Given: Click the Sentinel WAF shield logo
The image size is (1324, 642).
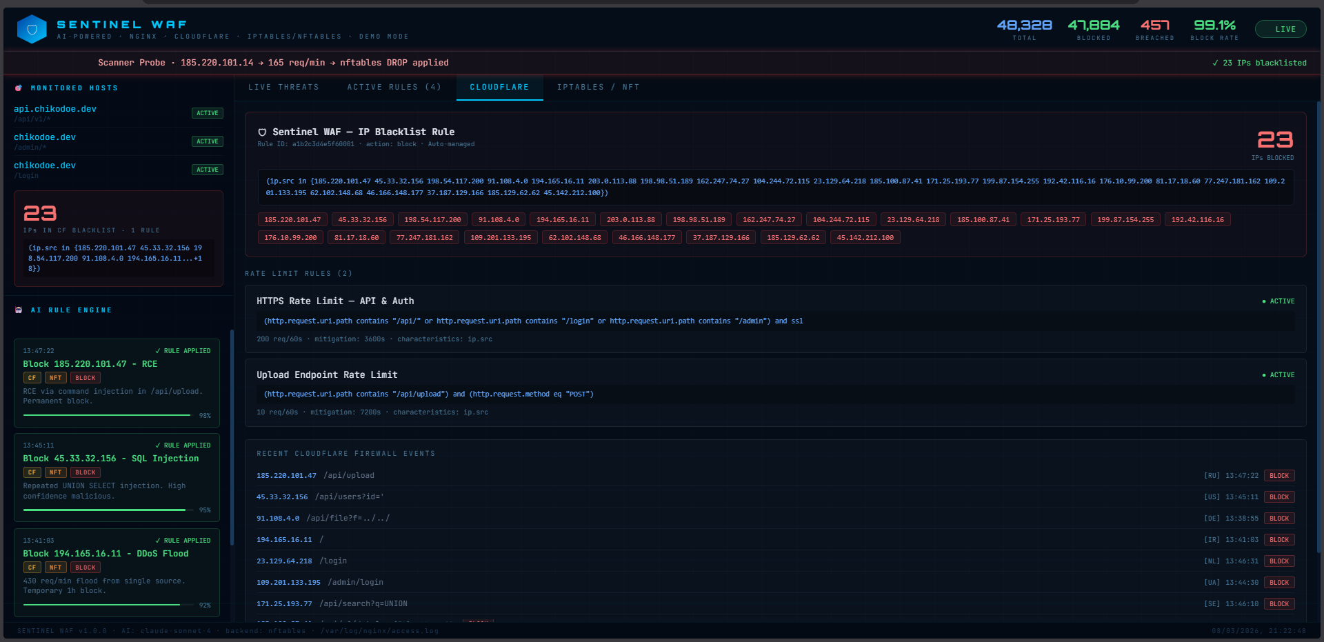Looking at the screenshot, I should pos(31,29).
